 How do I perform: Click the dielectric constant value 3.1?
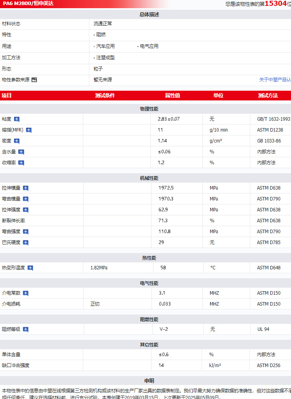coord(162,293)
